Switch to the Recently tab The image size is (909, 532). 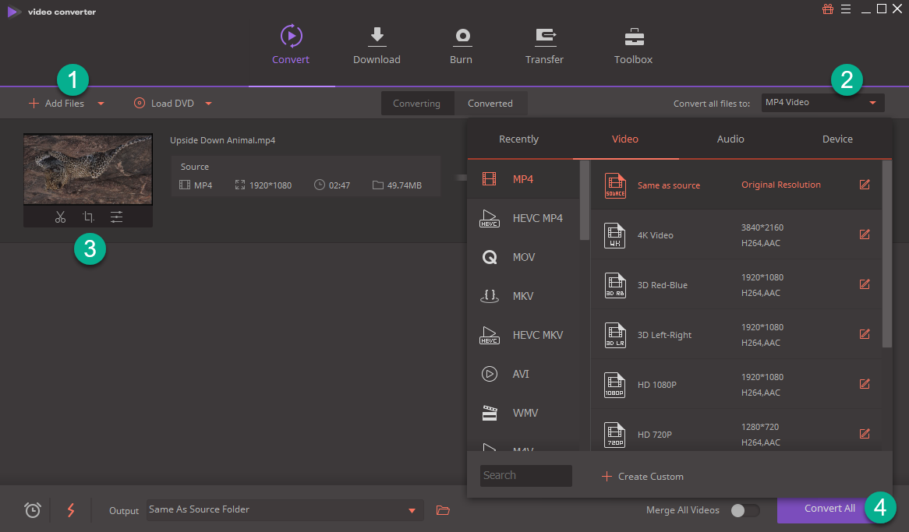(519, 139)
